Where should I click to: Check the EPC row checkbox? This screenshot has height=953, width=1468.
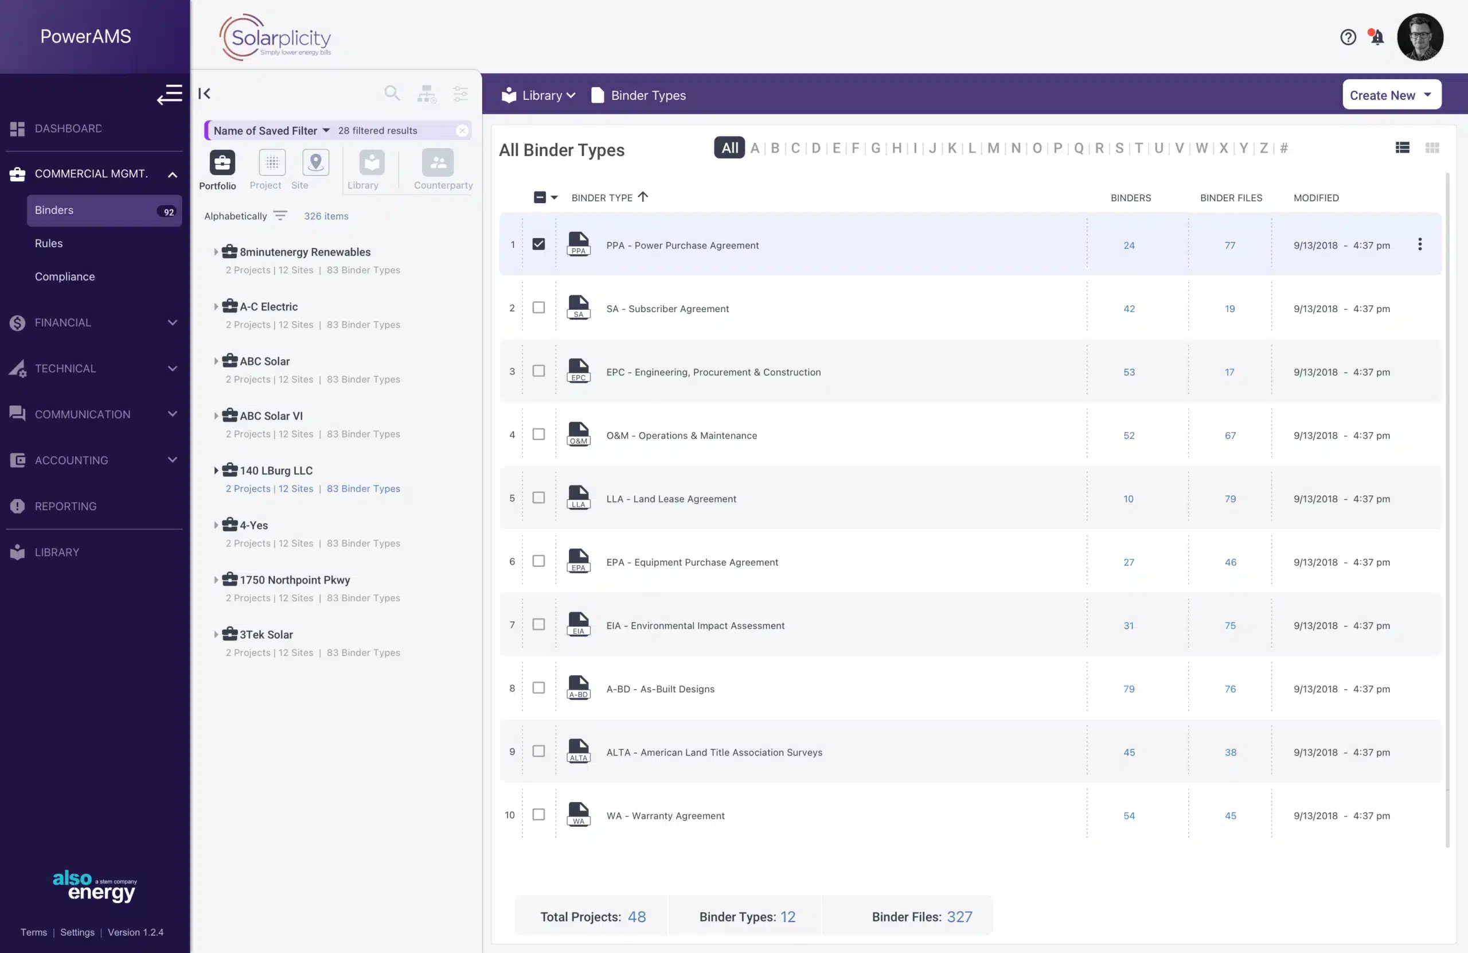pyautogui.click(x=538, y=371)
